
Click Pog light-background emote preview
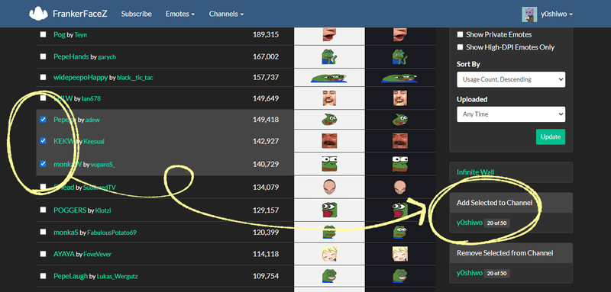click(x=329, y=34)
